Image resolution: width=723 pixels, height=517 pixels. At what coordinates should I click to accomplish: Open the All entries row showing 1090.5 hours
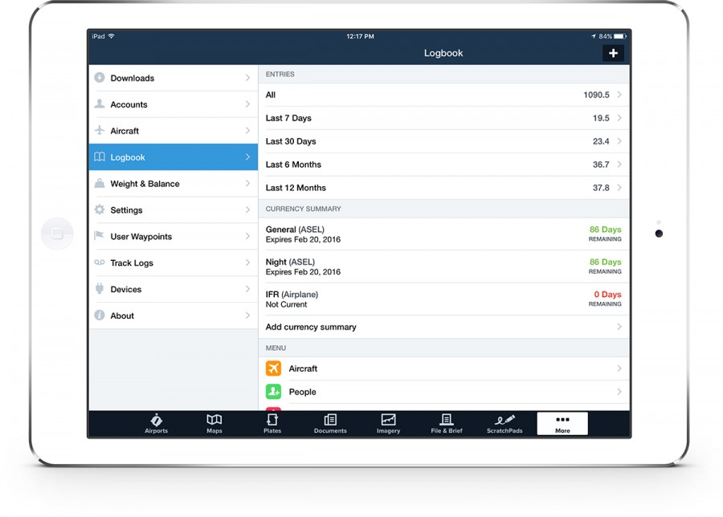[x=446, y=94]
